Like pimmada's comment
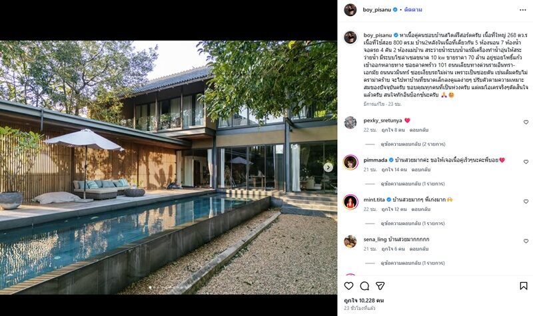 pos(525,162)
